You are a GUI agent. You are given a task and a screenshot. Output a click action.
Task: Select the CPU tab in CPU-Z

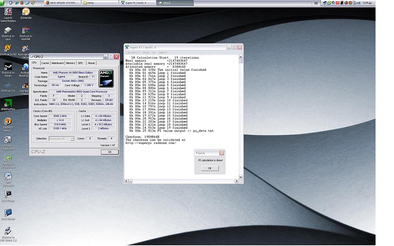point(34,63)
